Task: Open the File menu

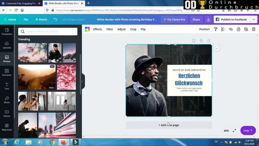Action: [26, 19]
